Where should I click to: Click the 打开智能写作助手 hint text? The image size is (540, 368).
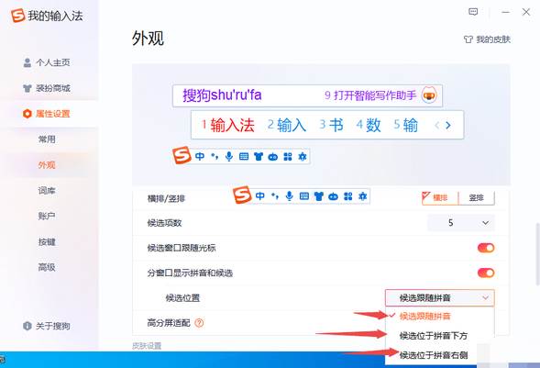point(370,95)
